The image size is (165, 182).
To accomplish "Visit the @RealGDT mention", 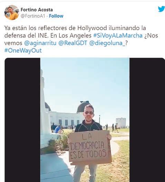I will click(73, 43).
